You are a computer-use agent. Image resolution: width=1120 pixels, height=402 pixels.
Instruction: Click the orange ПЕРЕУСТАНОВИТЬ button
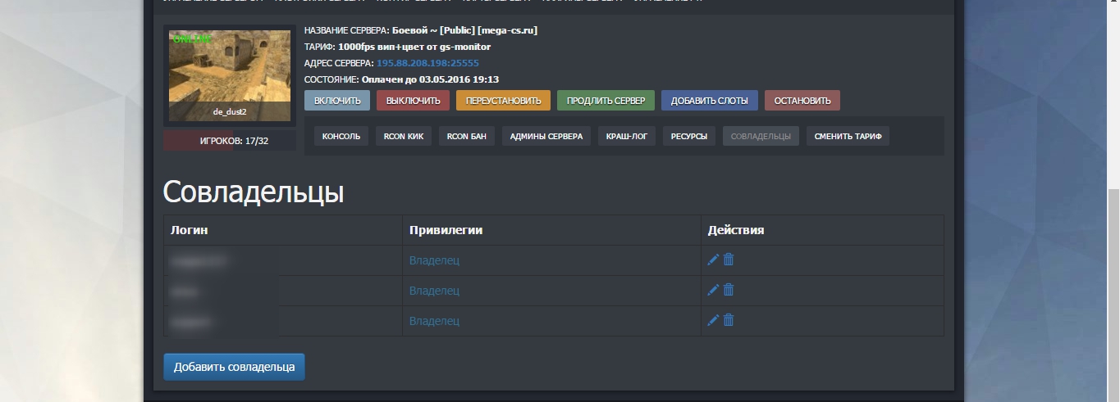click(x=503, y=101)
